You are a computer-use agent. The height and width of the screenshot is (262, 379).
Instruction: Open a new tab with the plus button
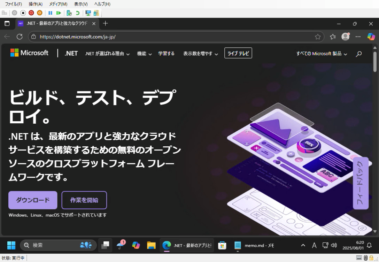point(105,23)
